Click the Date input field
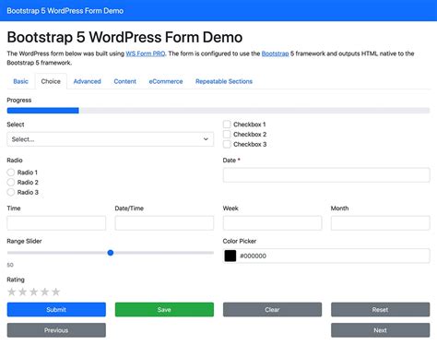The width and height of the screenshot is (437, 345). (x=326, y=175)
